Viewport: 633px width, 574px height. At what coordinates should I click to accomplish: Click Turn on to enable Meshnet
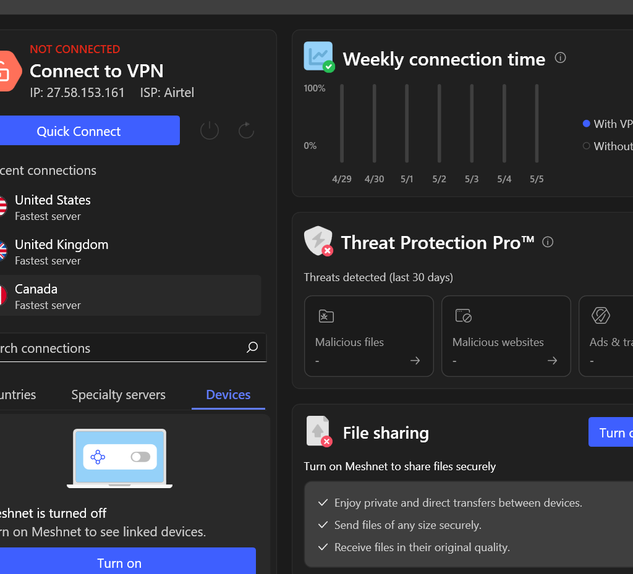point(119,563)
